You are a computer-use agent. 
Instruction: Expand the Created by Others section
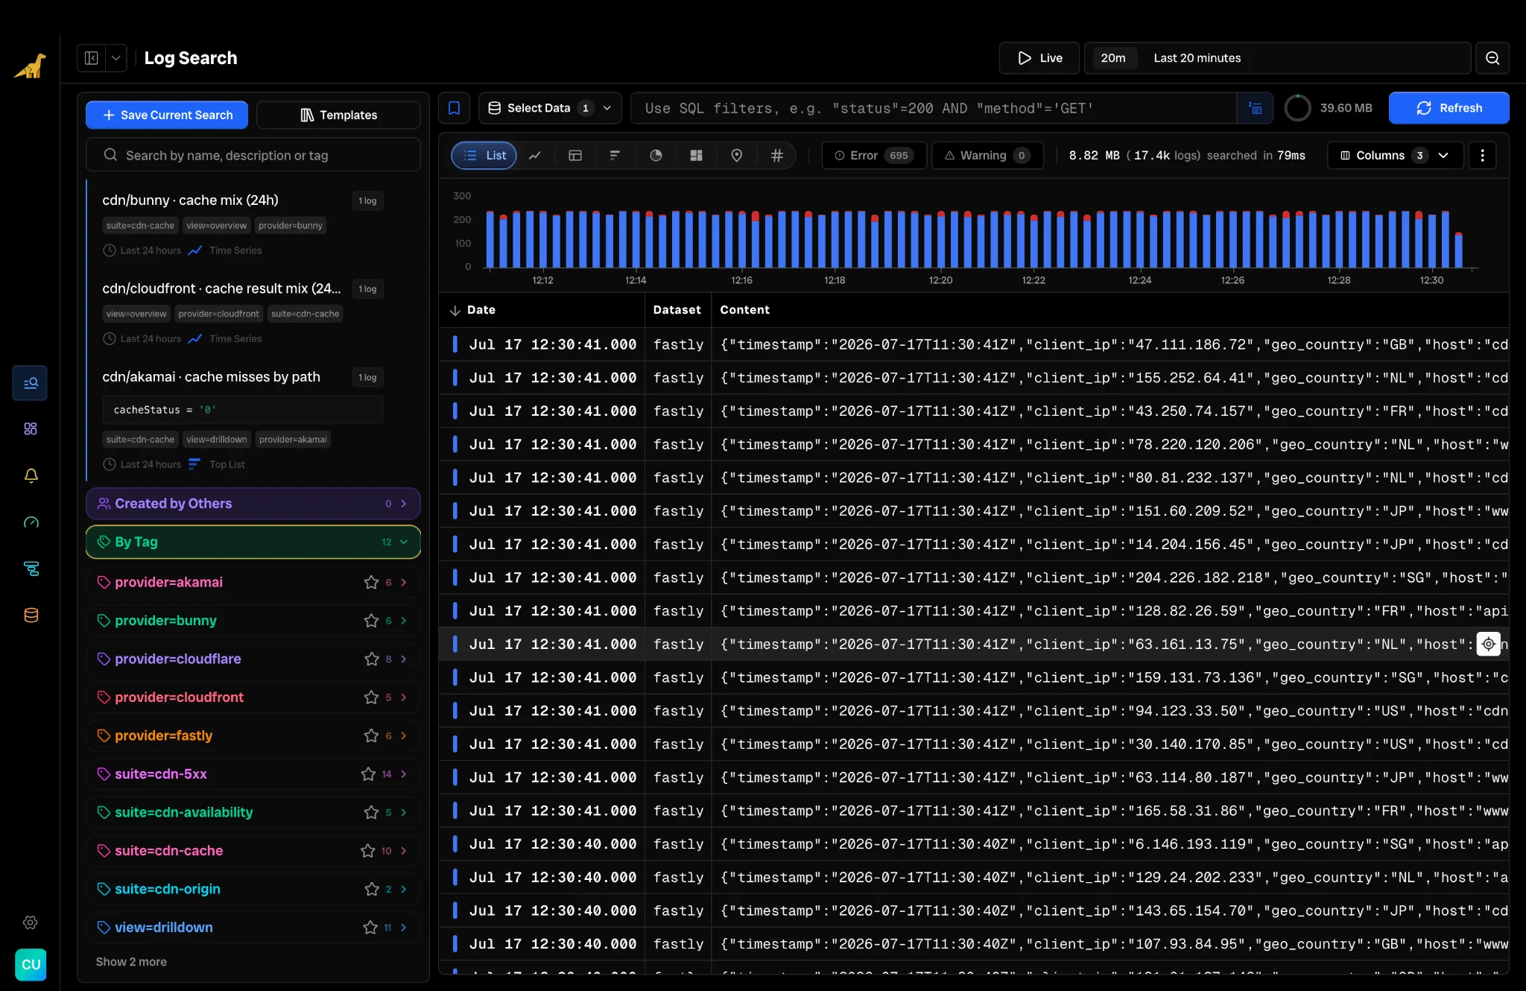253,504
